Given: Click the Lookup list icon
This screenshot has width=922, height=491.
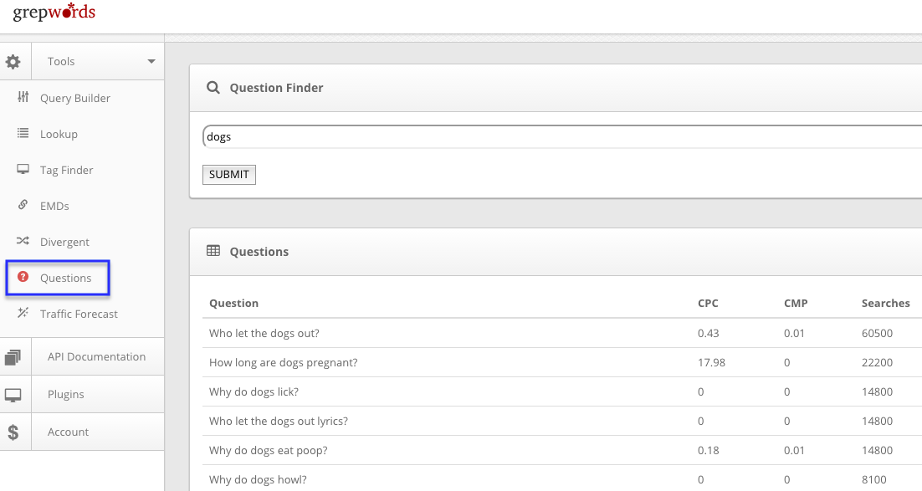Looking at the screenshot, I should tap(23, 134).
